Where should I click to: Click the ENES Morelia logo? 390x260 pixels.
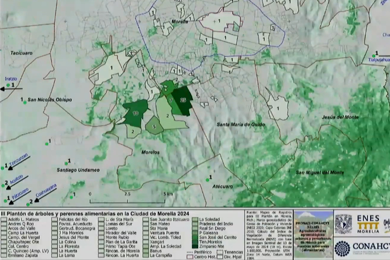368,225
